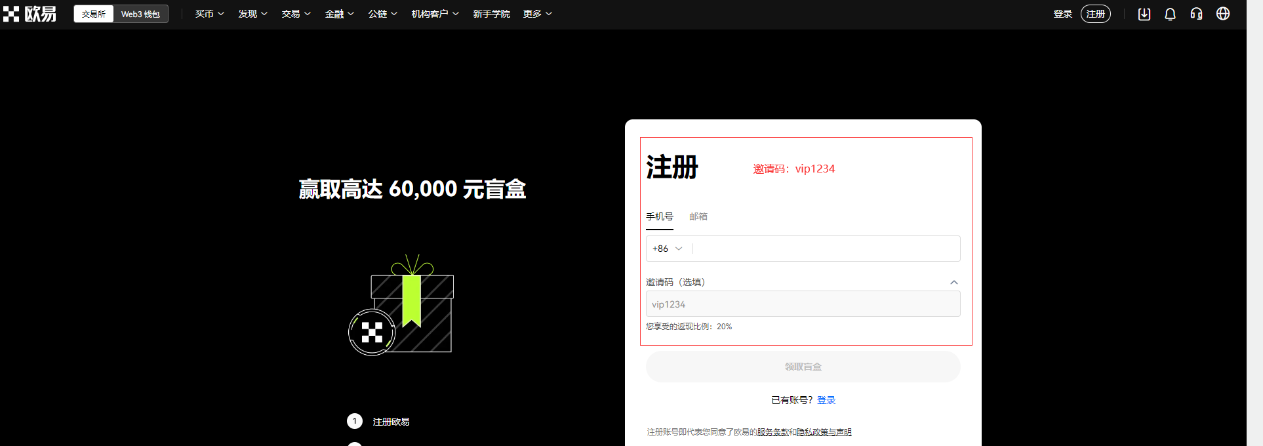Click the phone number input field
This screenshot has width=1263, height=446.
(825, 249)
